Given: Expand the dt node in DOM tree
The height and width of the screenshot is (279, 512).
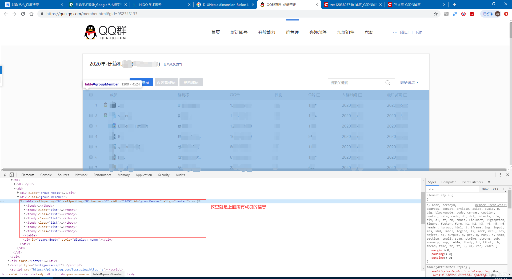Looking at the screenshot, I should (15, 184).
